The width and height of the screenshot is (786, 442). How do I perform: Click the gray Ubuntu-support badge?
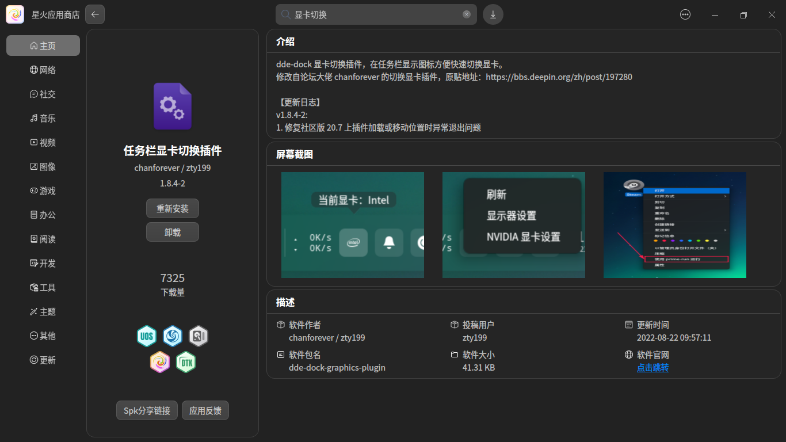199,336
